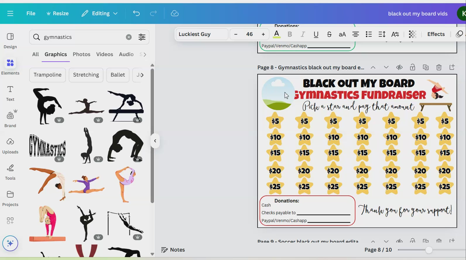466x260 pixels.
Task: Open the Elements panel in sidebar
Action: (10, 67)
